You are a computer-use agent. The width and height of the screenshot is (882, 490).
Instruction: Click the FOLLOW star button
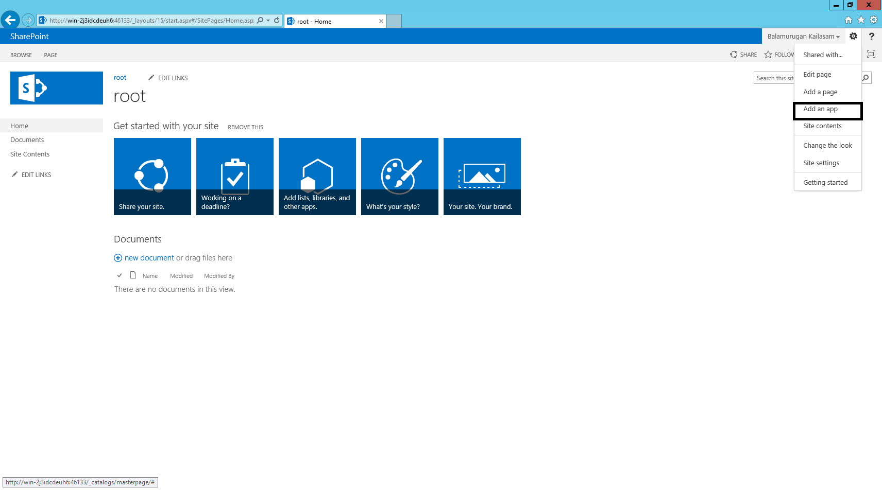point(779,55)
